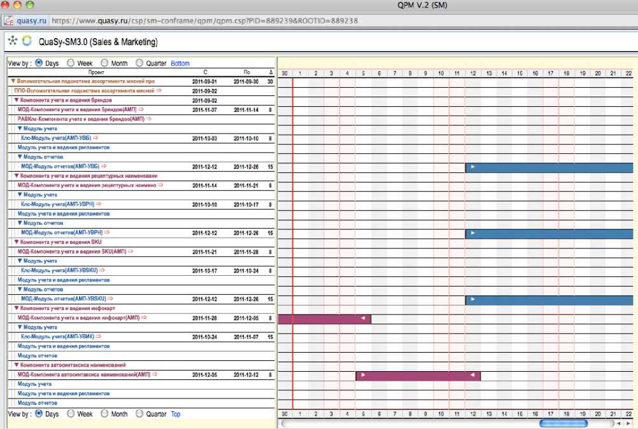
Task: Click the blue АМП-УВБ reports Gantt bar
Action: point(549,167)
